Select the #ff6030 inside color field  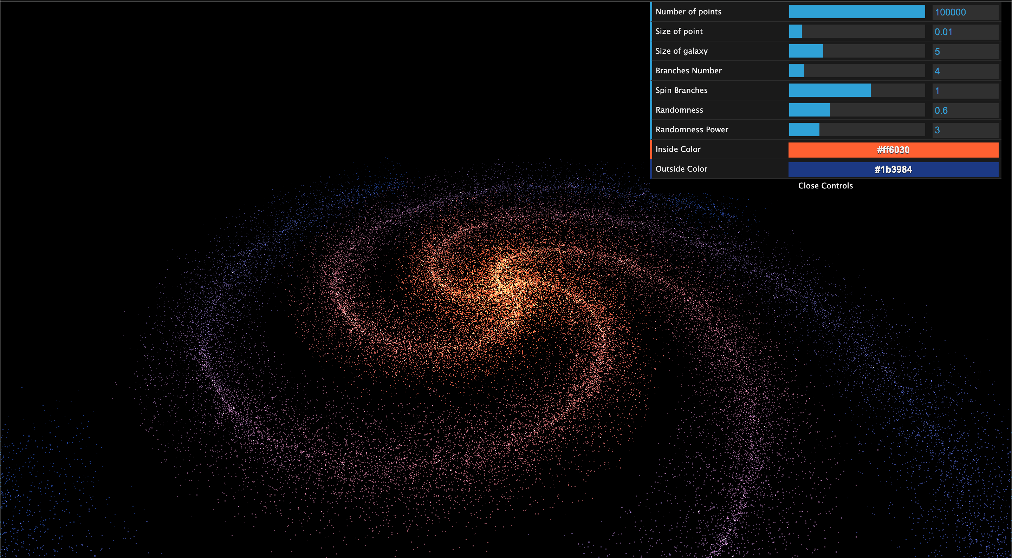pyautogui.click(x=894, y=149)
